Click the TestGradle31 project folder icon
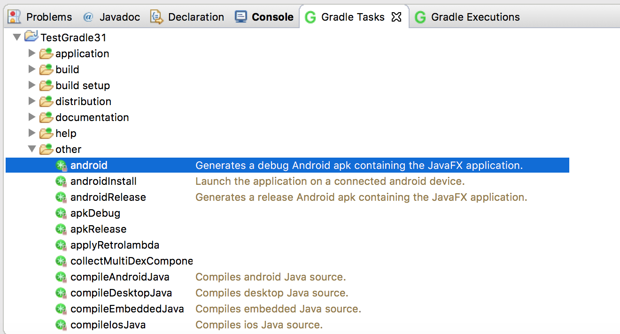 [x=31, y=37]
